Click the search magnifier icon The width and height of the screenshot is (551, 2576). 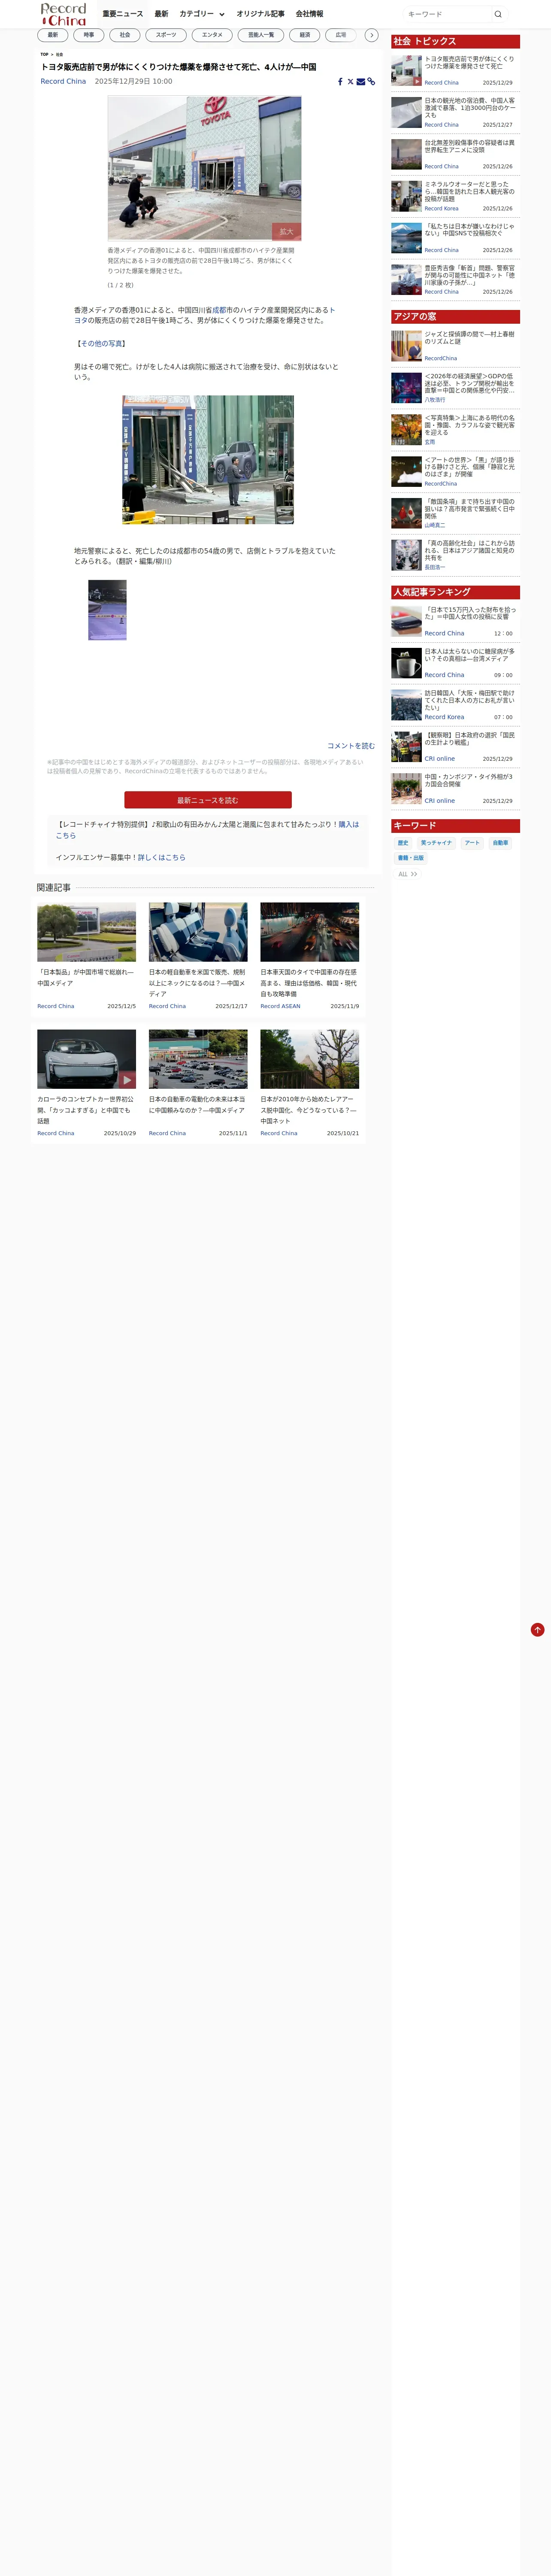(x=498, y=14)
